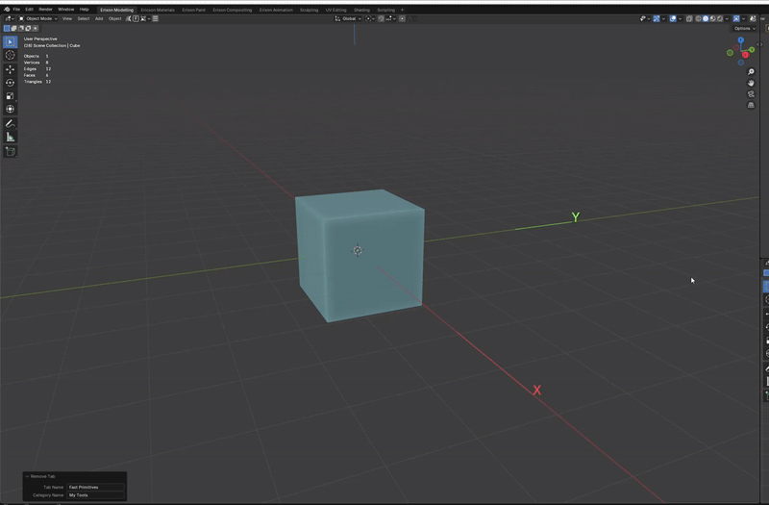Switch to Sculpting workspace tab

click(x=309, y=10)
